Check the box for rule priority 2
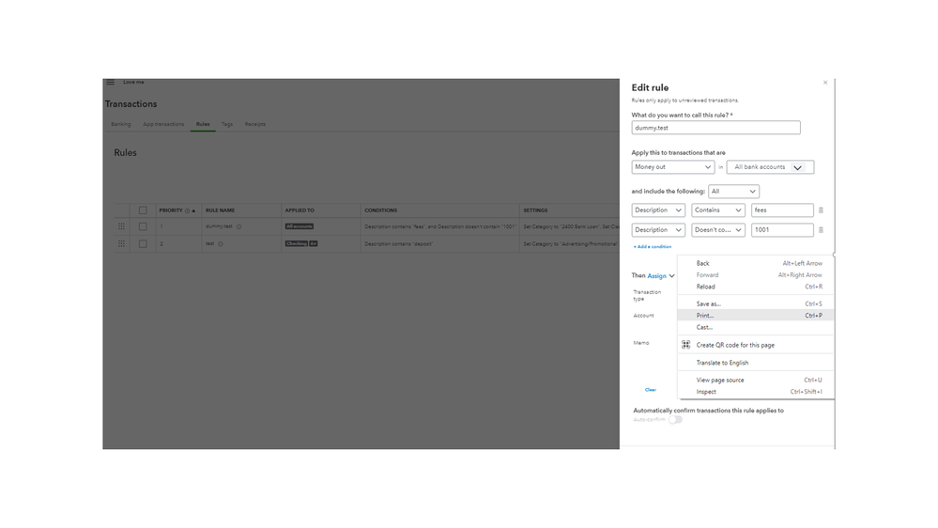Screen dimensions: 938x528 click(x=143, y=243)
